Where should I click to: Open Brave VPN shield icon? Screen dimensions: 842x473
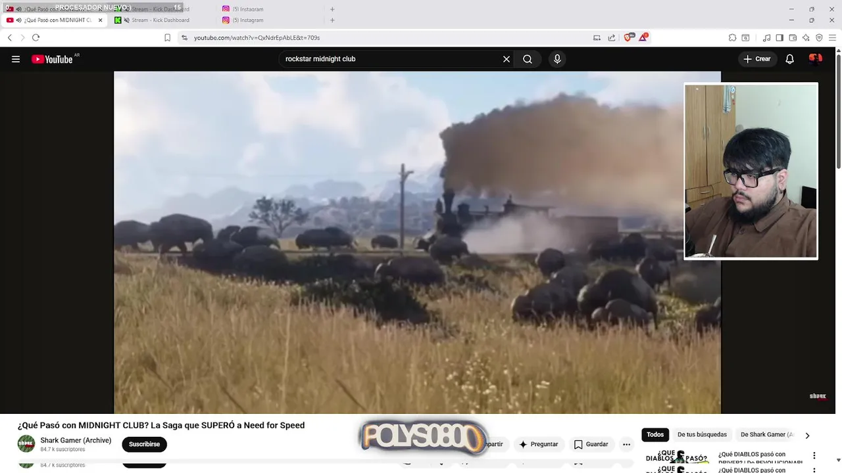click(819, 37)
